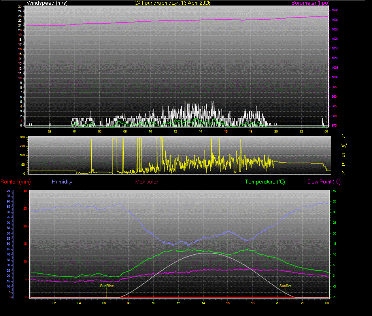Viewport: 372px width, 316px height.
Task: Click the SunSet marker label
Action: 285,286
